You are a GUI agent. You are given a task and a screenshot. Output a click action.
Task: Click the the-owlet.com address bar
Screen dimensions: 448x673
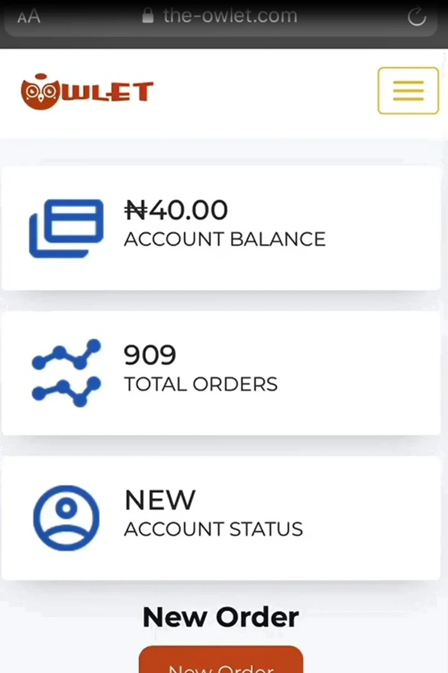coord(230,16)
